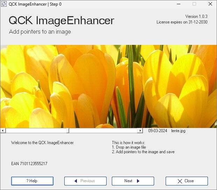Click 'Add pointers to an image' subtitle
Viewport: 217px width, 190px height.
(40, 32)
